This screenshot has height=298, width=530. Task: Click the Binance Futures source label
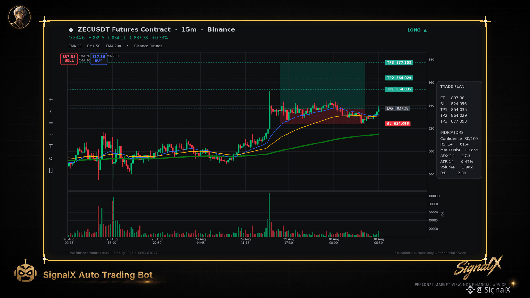[x=148, y=46]
